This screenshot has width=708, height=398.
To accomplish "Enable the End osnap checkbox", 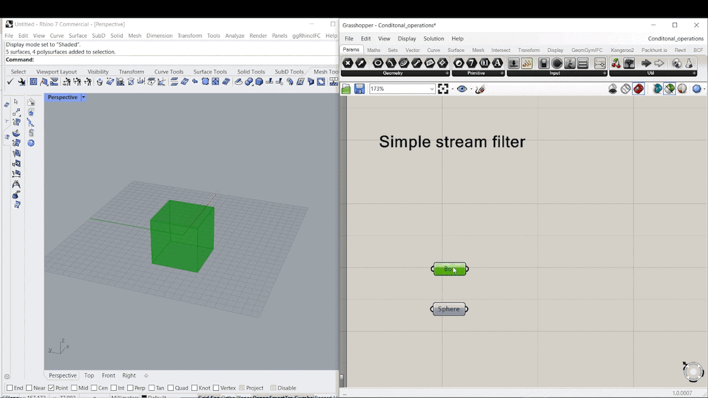I will coord(9,388).
